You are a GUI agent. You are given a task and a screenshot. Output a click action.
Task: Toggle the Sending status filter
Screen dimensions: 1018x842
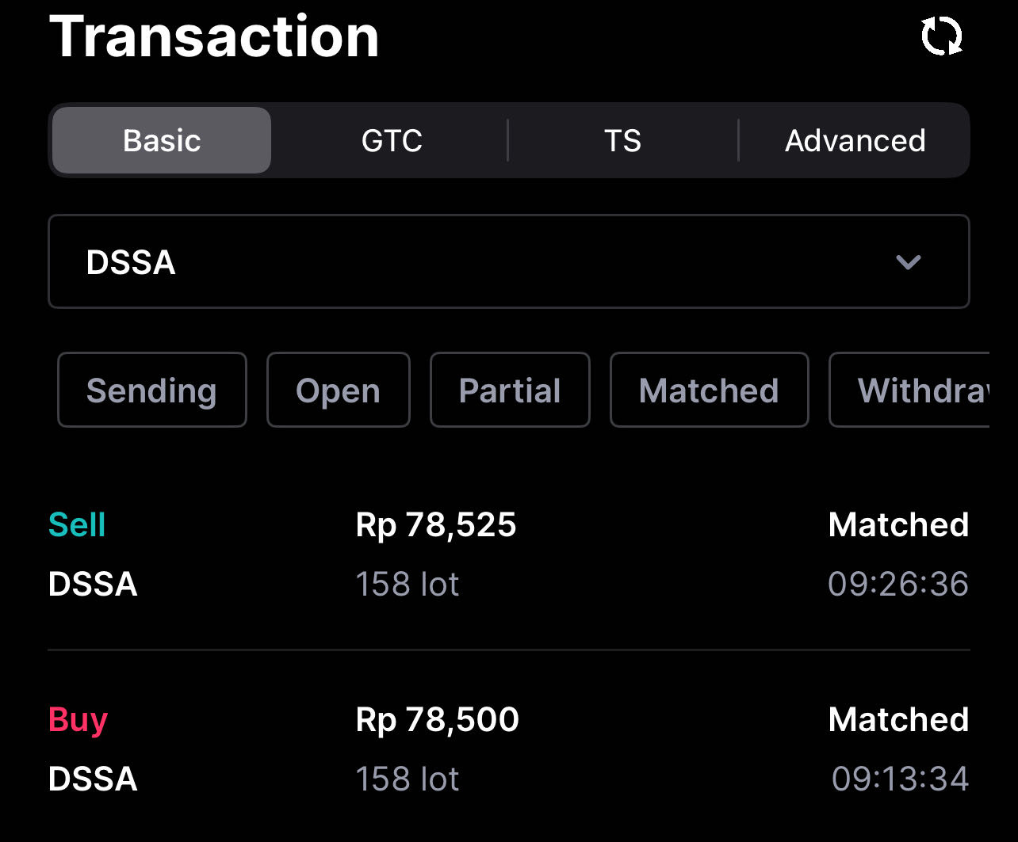(x=151, y=390)
